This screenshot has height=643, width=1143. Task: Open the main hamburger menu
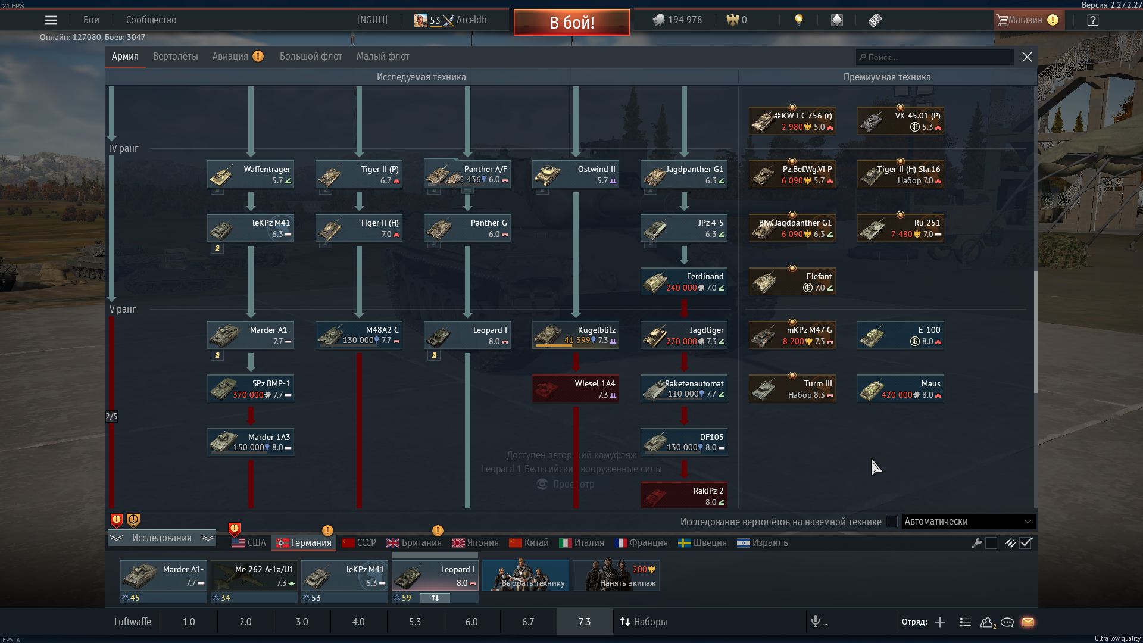coord(51,20)
